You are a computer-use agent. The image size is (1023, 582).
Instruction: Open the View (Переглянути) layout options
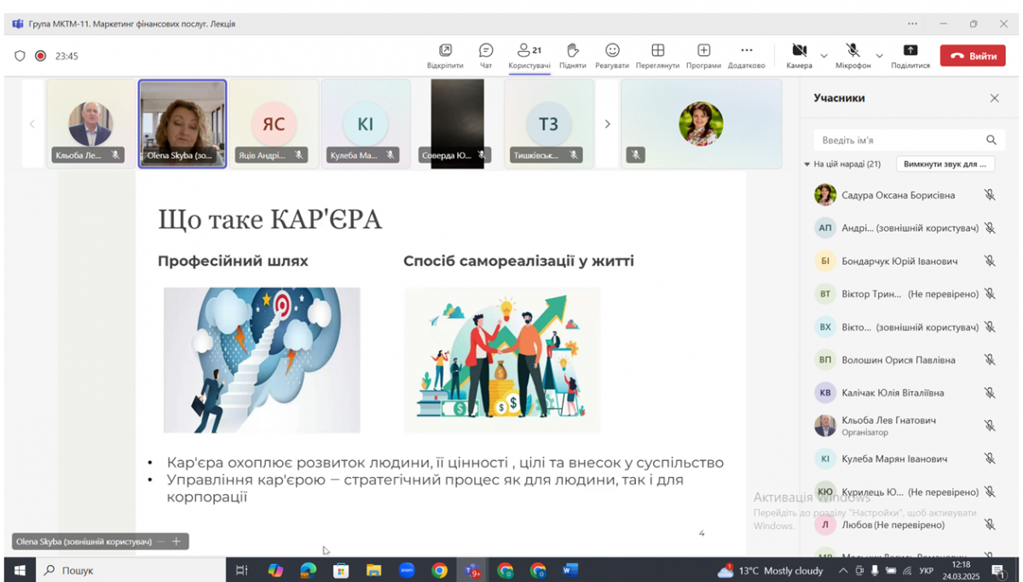point(657,55)
